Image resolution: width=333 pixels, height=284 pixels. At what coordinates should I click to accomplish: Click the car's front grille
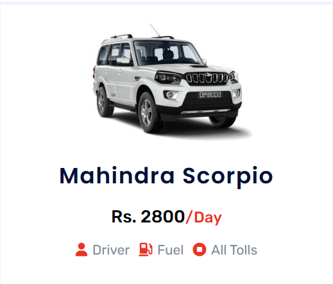point(207,78)
